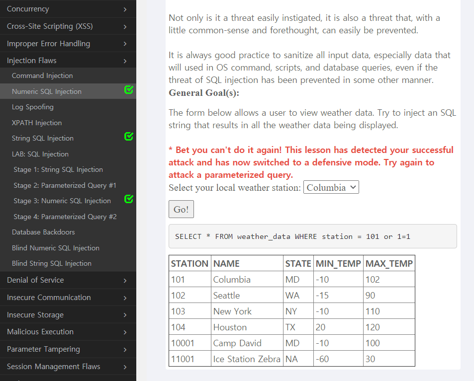The width and height of the screenshot is (474, 381).
Task: Click the green checkmark beside String SQL Injection
Action: point(129,137)
